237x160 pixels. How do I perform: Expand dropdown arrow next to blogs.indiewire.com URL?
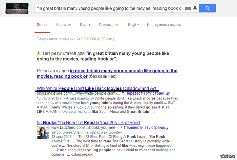(x=123, y=93)
